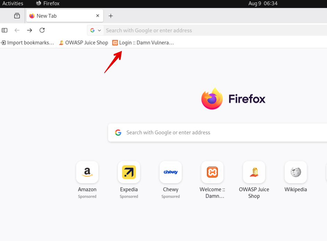The height and width of the screenshot is (241, 327).
Task: Open the Activities overview
Action: [x=13, y=3]
